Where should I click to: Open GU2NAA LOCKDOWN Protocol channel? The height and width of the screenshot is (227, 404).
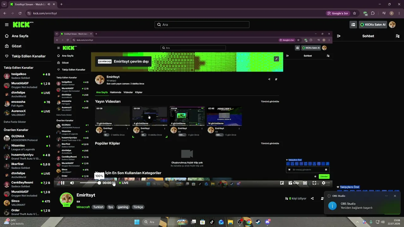27,138
